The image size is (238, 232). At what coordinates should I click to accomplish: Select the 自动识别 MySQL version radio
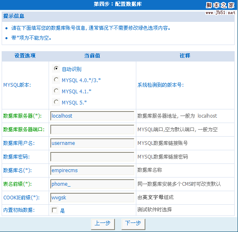56,69
